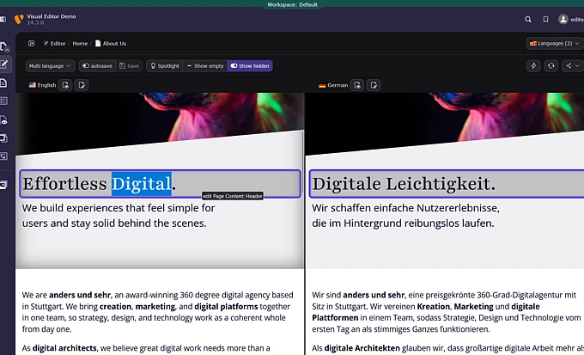Click the 14.3.0 version text
The image size is (584, 355).
[36, 22]
